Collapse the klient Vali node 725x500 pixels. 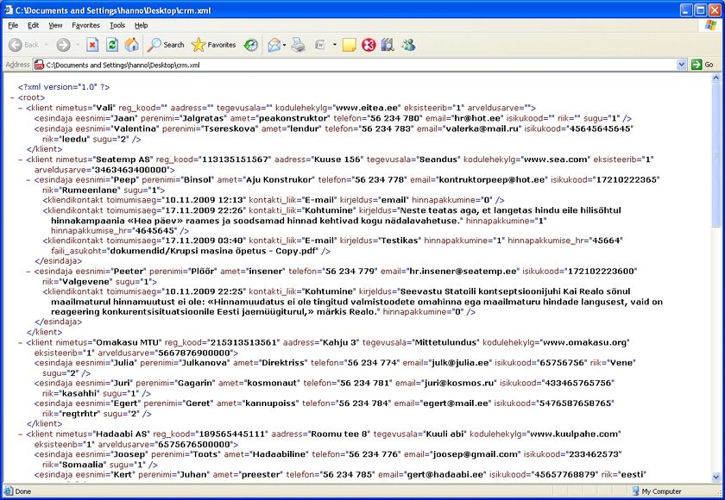21,108
